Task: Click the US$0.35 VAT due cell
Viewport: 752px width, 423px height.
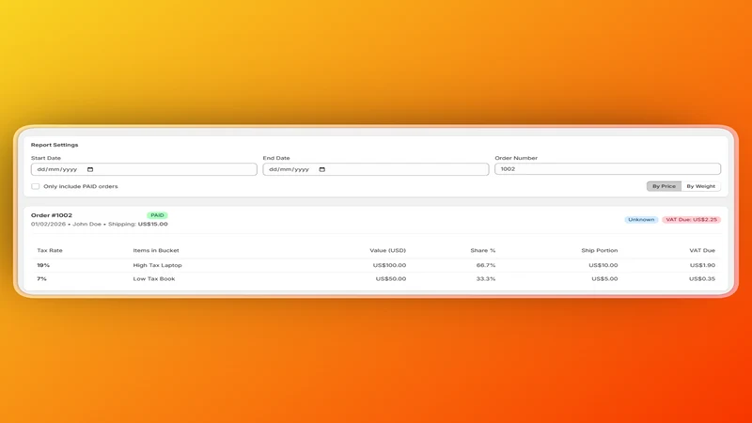Action: pos(702,278)
